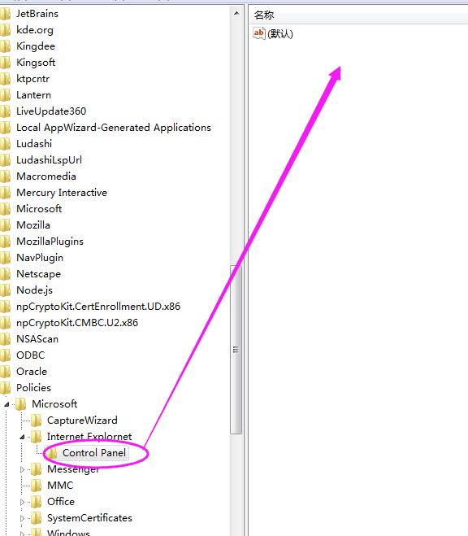
Task: Click the MozillaPlugins folder icon
Action: point(6,242)
